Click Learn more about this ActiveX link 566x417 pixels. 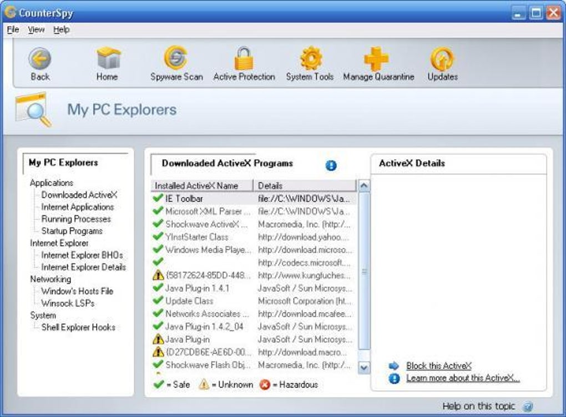pyautogui.click(x=463, y=378)
